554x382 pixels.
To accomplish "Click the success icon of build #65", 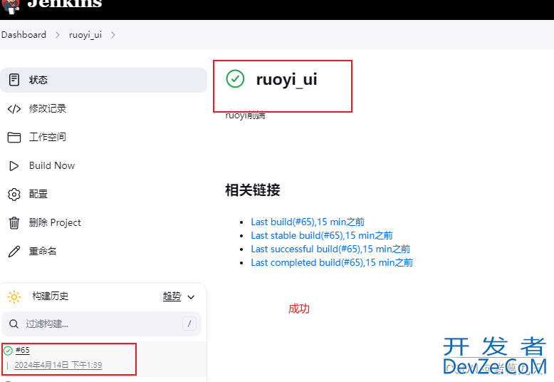I will point(8,351).
